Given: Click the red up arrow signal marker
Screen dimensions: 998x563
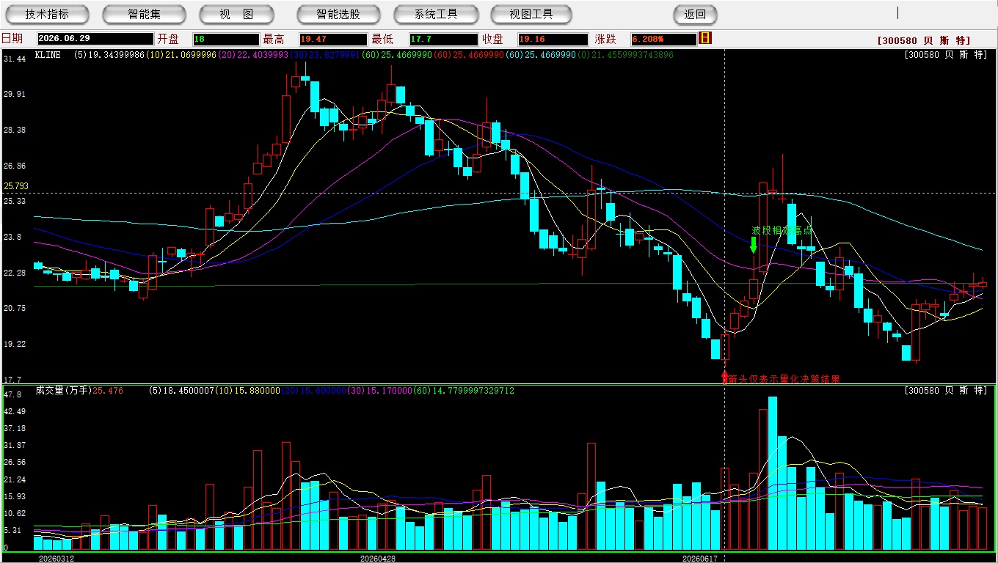Looking at the screenshot, I should pos(725,375).
